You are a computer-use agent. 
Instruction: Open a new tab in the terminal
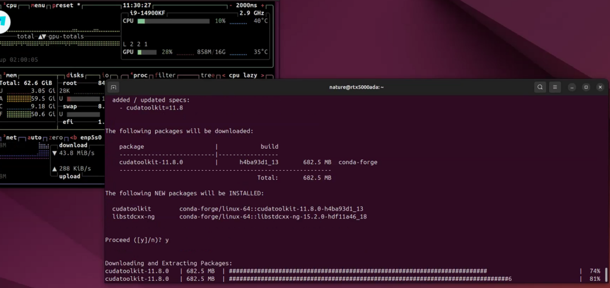113,87
